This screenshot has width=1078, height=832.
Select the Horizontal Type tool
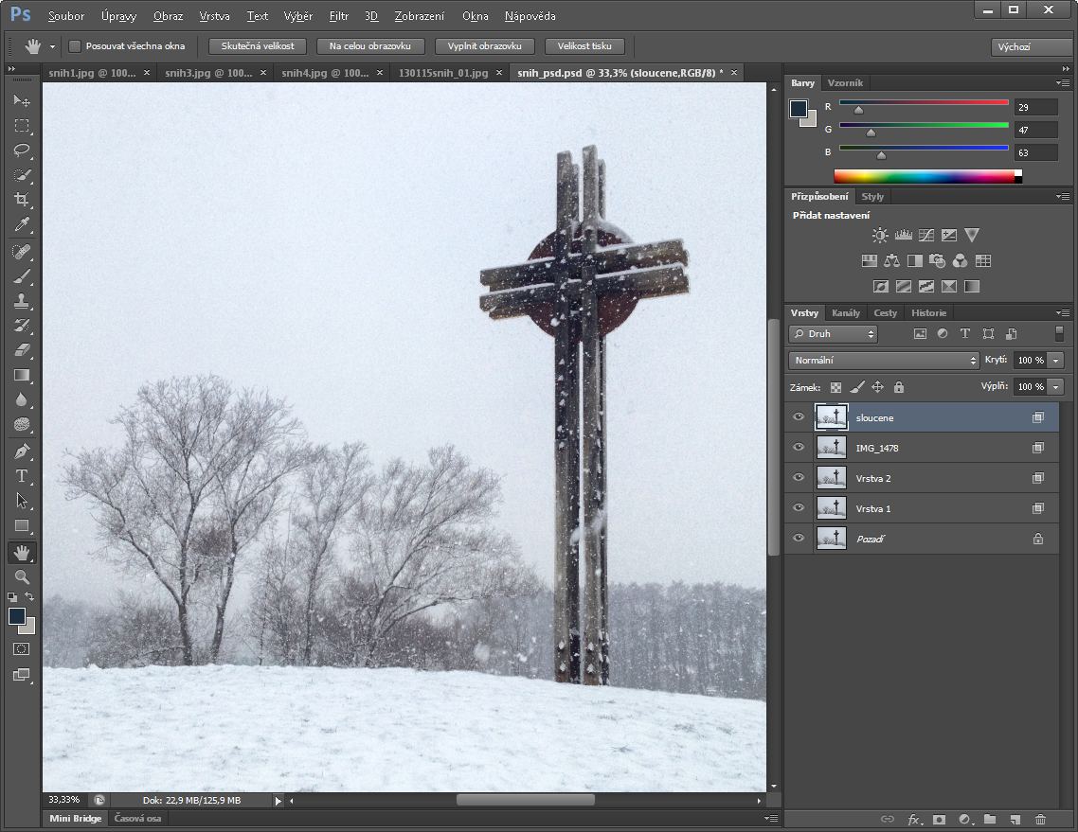pyautogui.click(x=22, y=476)
